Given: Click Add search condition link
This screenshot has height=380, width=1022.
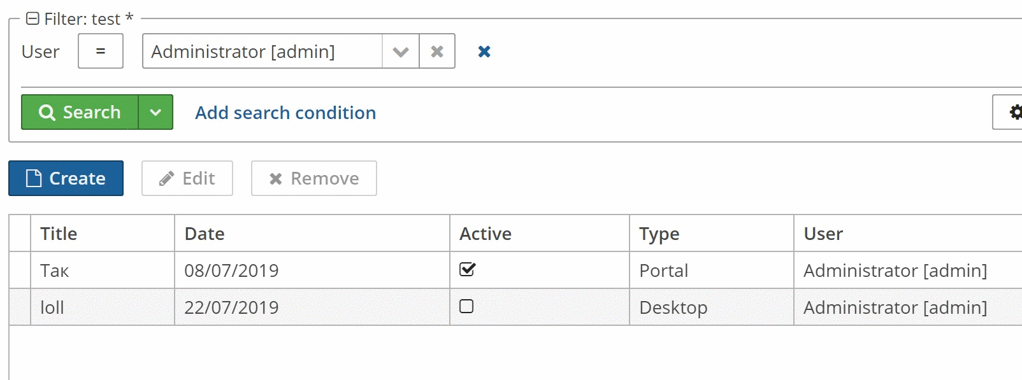Looking at the screenshot, I should tap(285, 113).
